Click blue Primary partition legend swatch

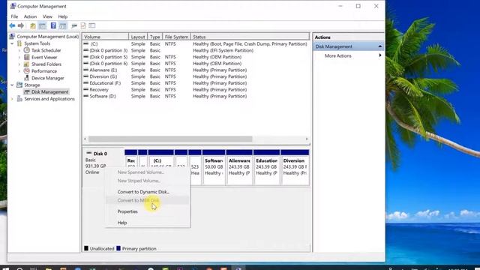tap(118, 248)
